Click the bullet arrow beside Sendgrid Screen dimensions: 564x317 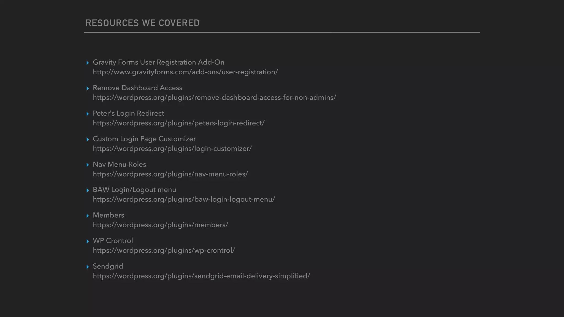[88, 267]
